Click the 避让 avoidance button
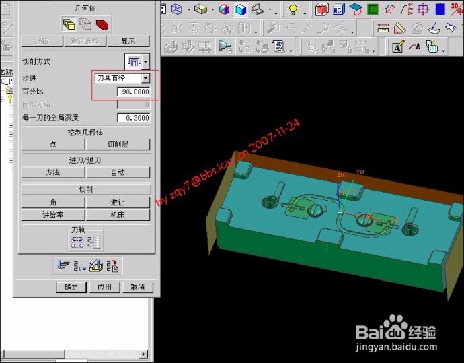 118,203
